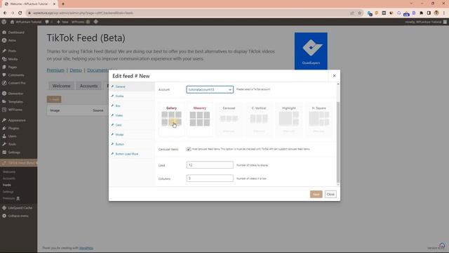The width and height of the screenshot is (449, 253).
Task: Open Tools in the sidebar
Action: 12,144
